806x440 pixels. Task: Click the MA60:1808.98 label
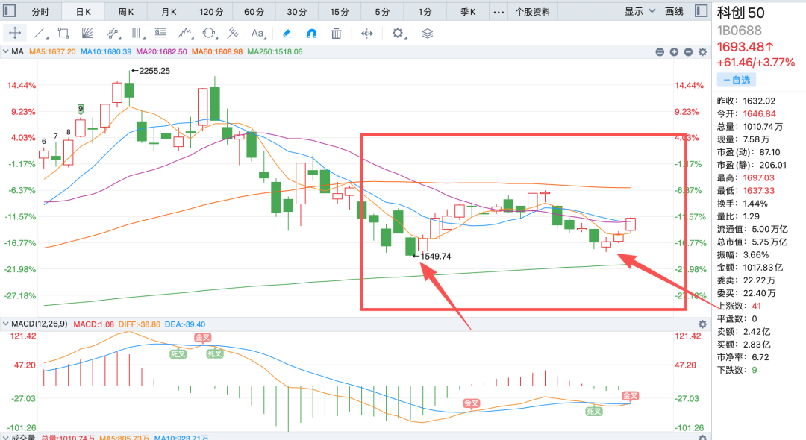pyautogui.click(x=217, y=52)
